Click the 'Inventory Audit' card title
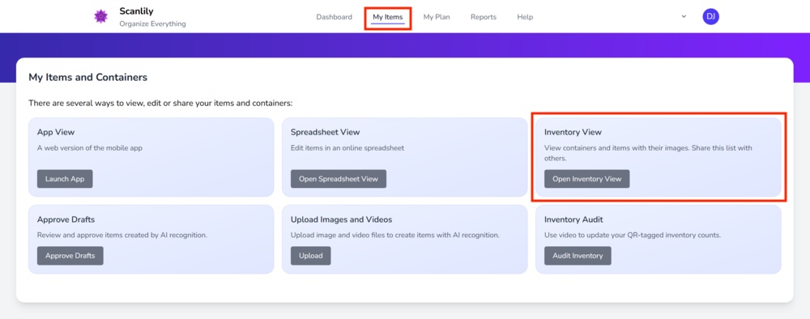Screen dimensions: 810x319 tap(573, 219)
